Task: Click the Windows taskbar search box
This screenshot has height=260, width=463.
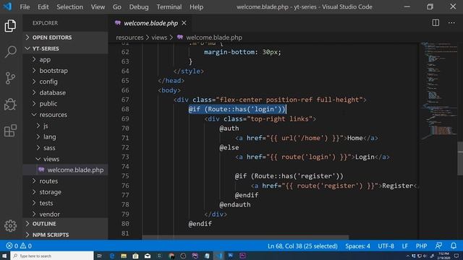Action: pos(52,256)
